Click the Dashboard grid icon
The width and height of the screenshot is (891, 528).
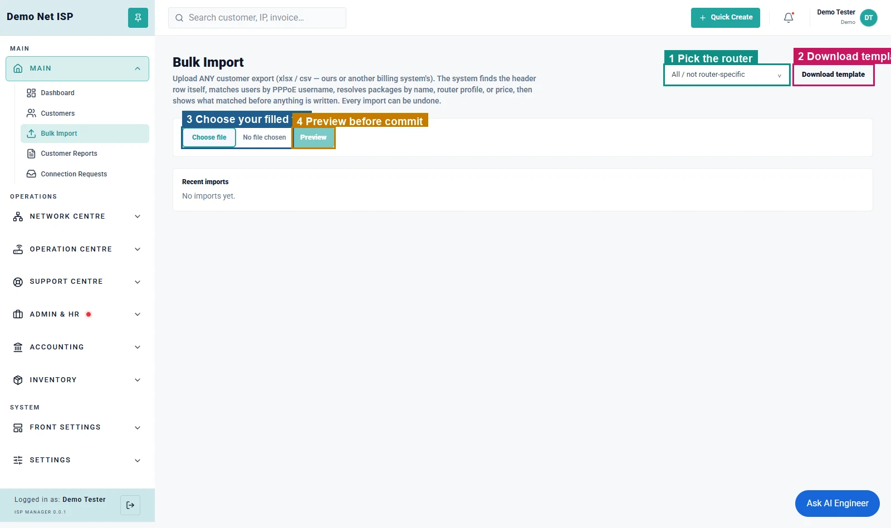coord(31,93)
